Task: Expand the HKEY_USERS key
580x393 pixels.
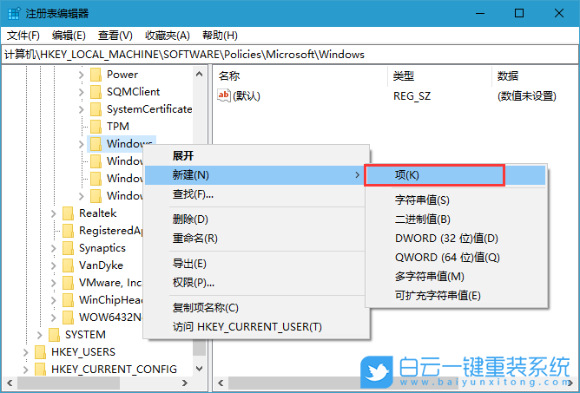Action: point(25,352)
